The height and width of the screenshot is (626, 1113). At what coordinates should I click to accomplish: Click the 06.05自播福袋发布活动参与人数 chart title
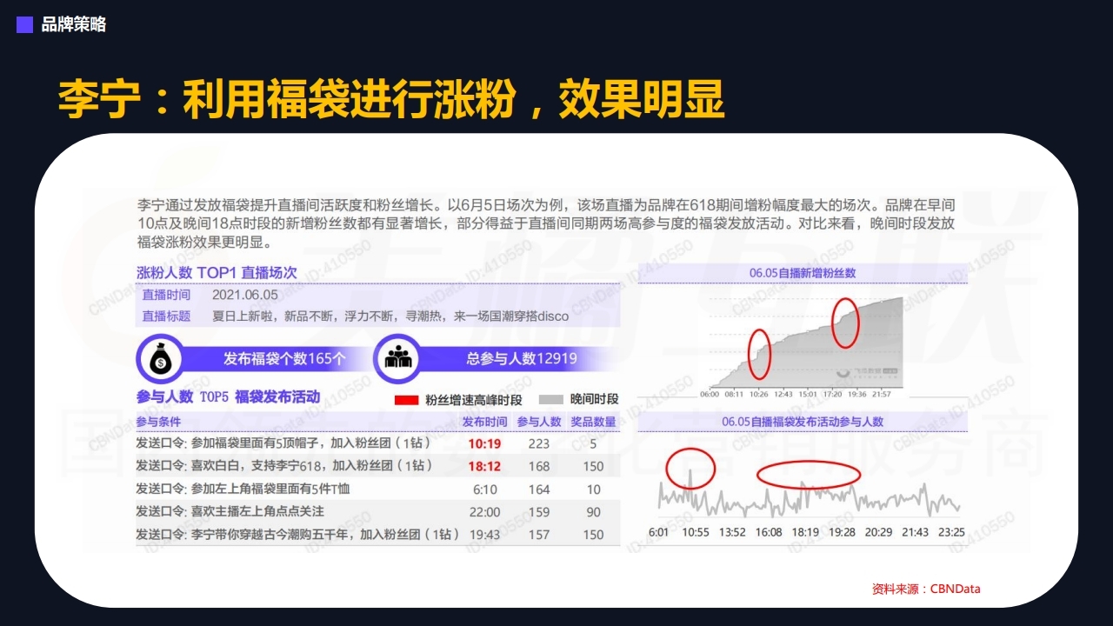(x=803, y=422)
